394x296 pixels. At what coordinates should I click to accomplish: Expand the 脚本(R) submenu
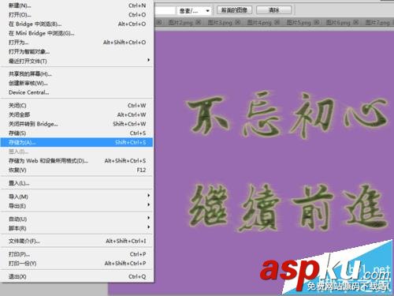pyautogui.click(x=76, y=228)
